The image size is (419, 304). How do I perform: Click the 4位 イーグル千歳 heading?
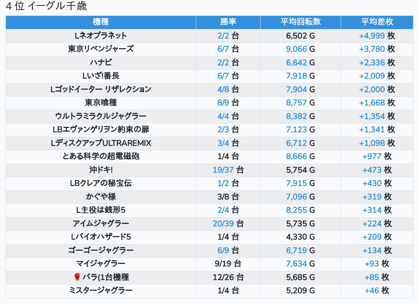point(46,6)
